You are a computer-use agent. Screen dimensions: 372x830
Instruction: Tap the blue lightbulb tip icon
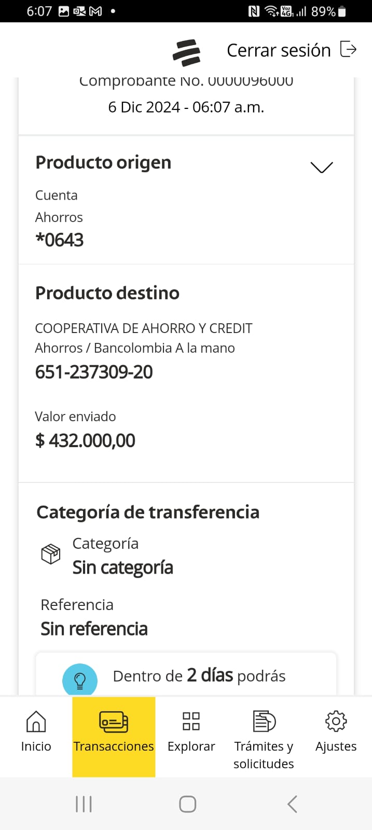tap(80, 680)
